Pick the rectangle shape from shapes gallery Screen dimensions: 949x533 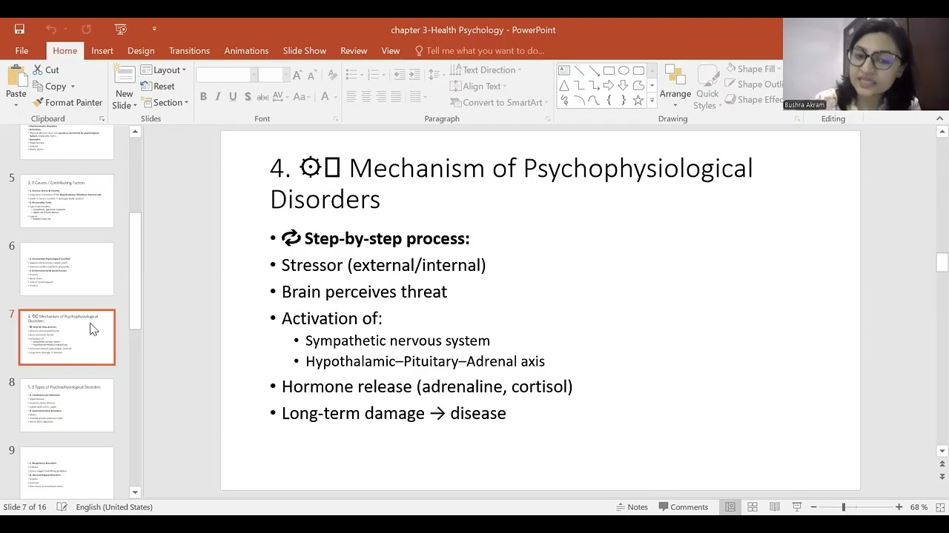point(609,70)
